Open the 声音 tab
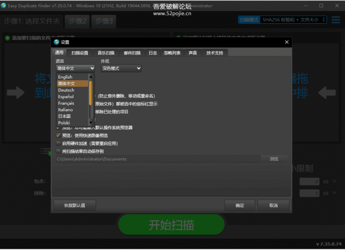Screen dimensions: 345x250 tap(193, 53)
